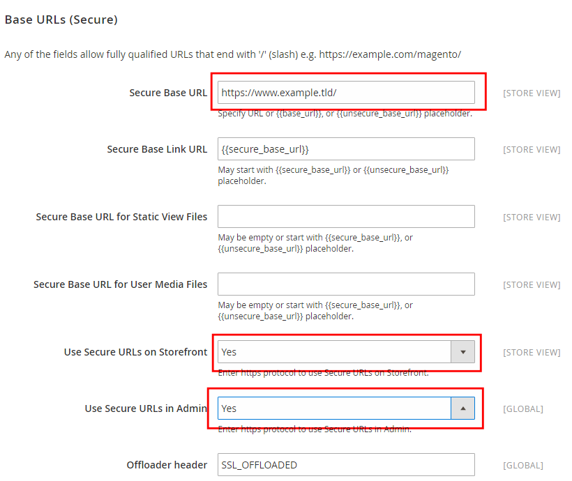
Task: Collapse the Base URLs (Secure) section heading
Action: [x=61, y=20]
